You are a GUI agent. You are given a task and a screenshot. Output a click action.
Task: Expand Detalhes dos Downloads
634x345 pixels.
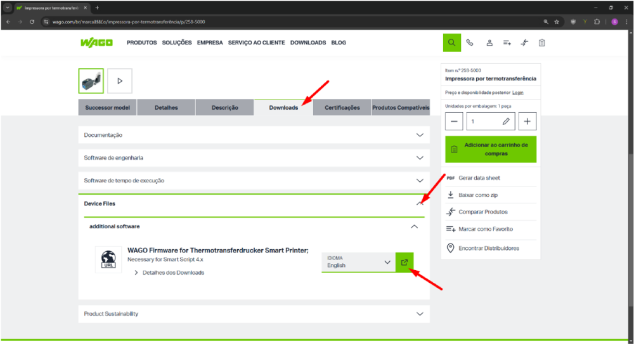[169, 273]
